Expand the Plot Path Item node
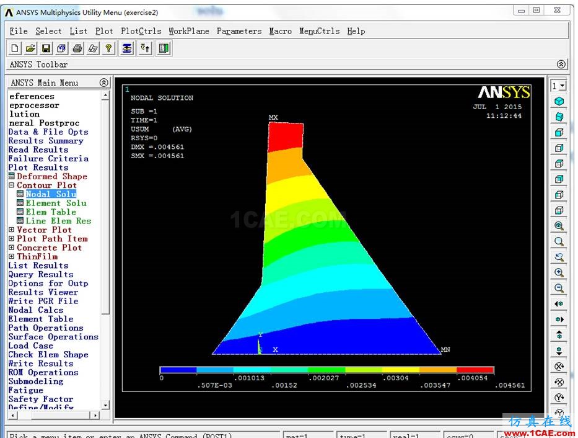The width and height of the screenshot is (578, 438). click(11, 239)
